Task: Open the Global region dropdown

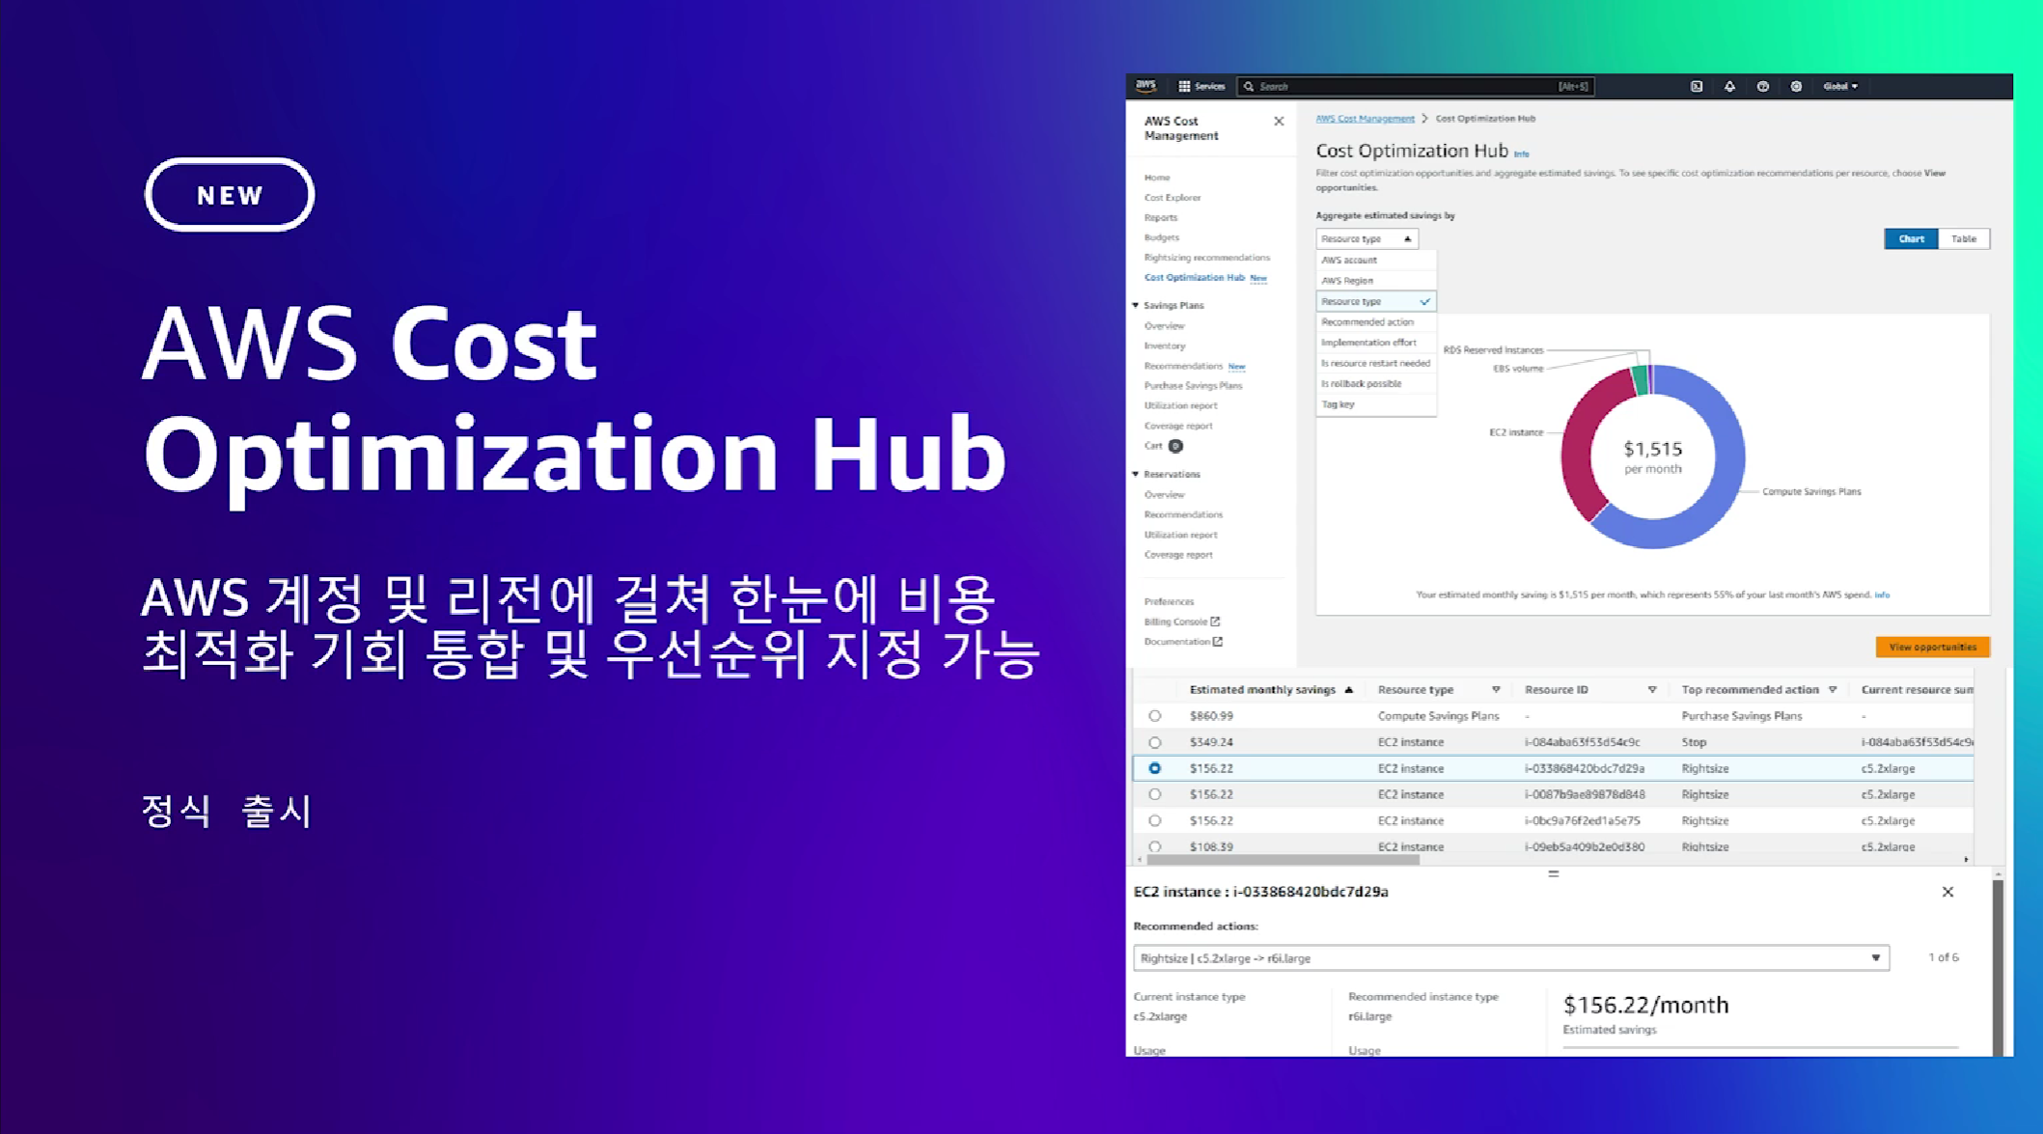Action: coord(1840,86)
